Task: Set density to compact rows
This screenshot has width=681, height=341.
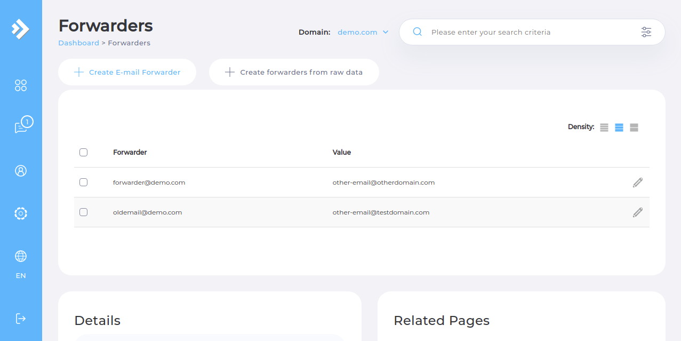Action: 604,128
